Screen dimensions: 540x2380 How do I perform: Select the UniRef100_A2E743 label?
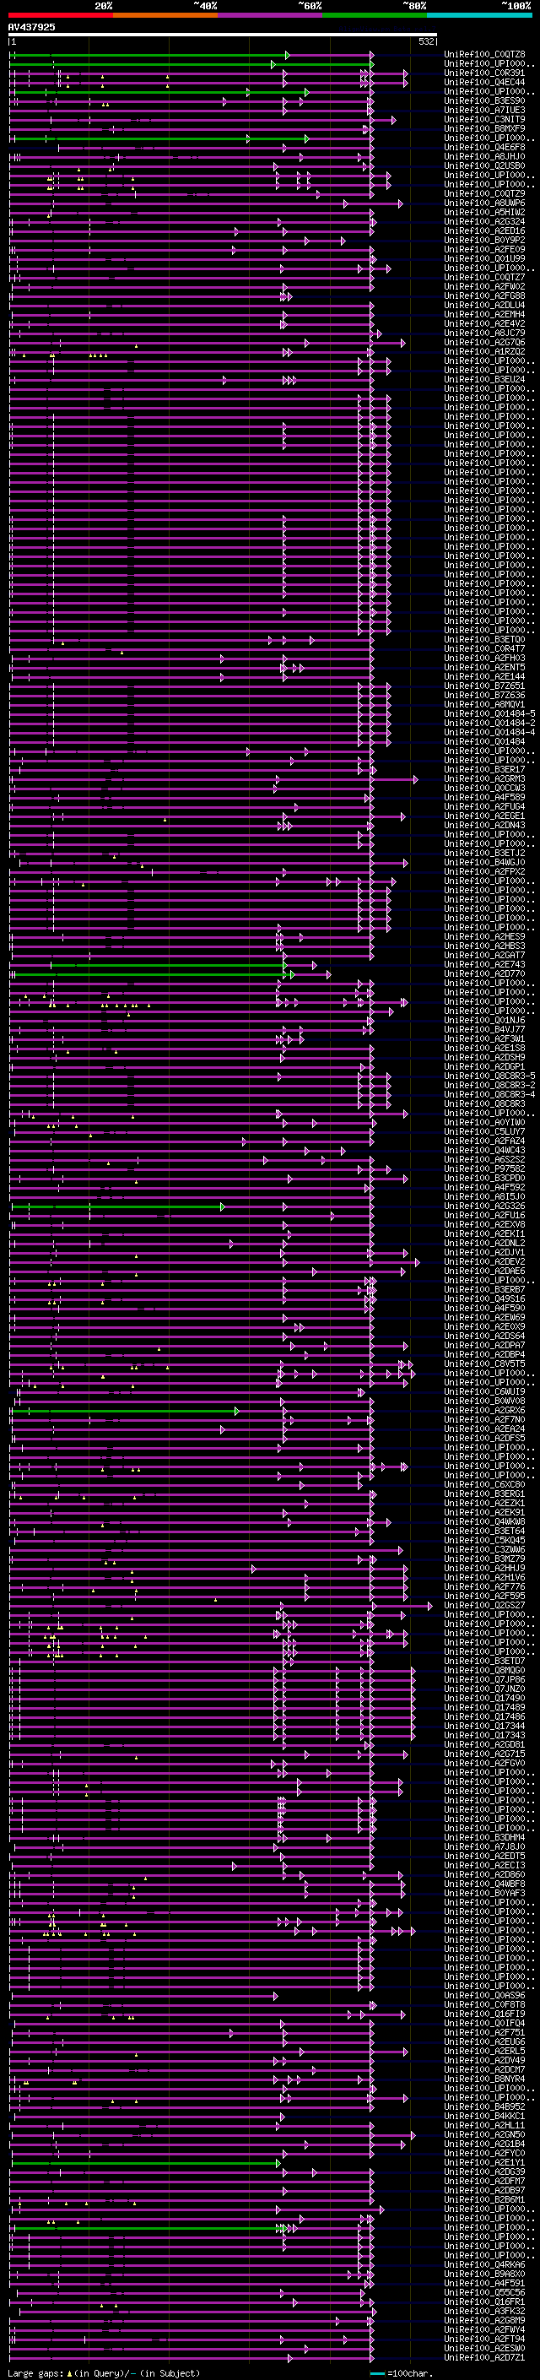pos(484,964)
